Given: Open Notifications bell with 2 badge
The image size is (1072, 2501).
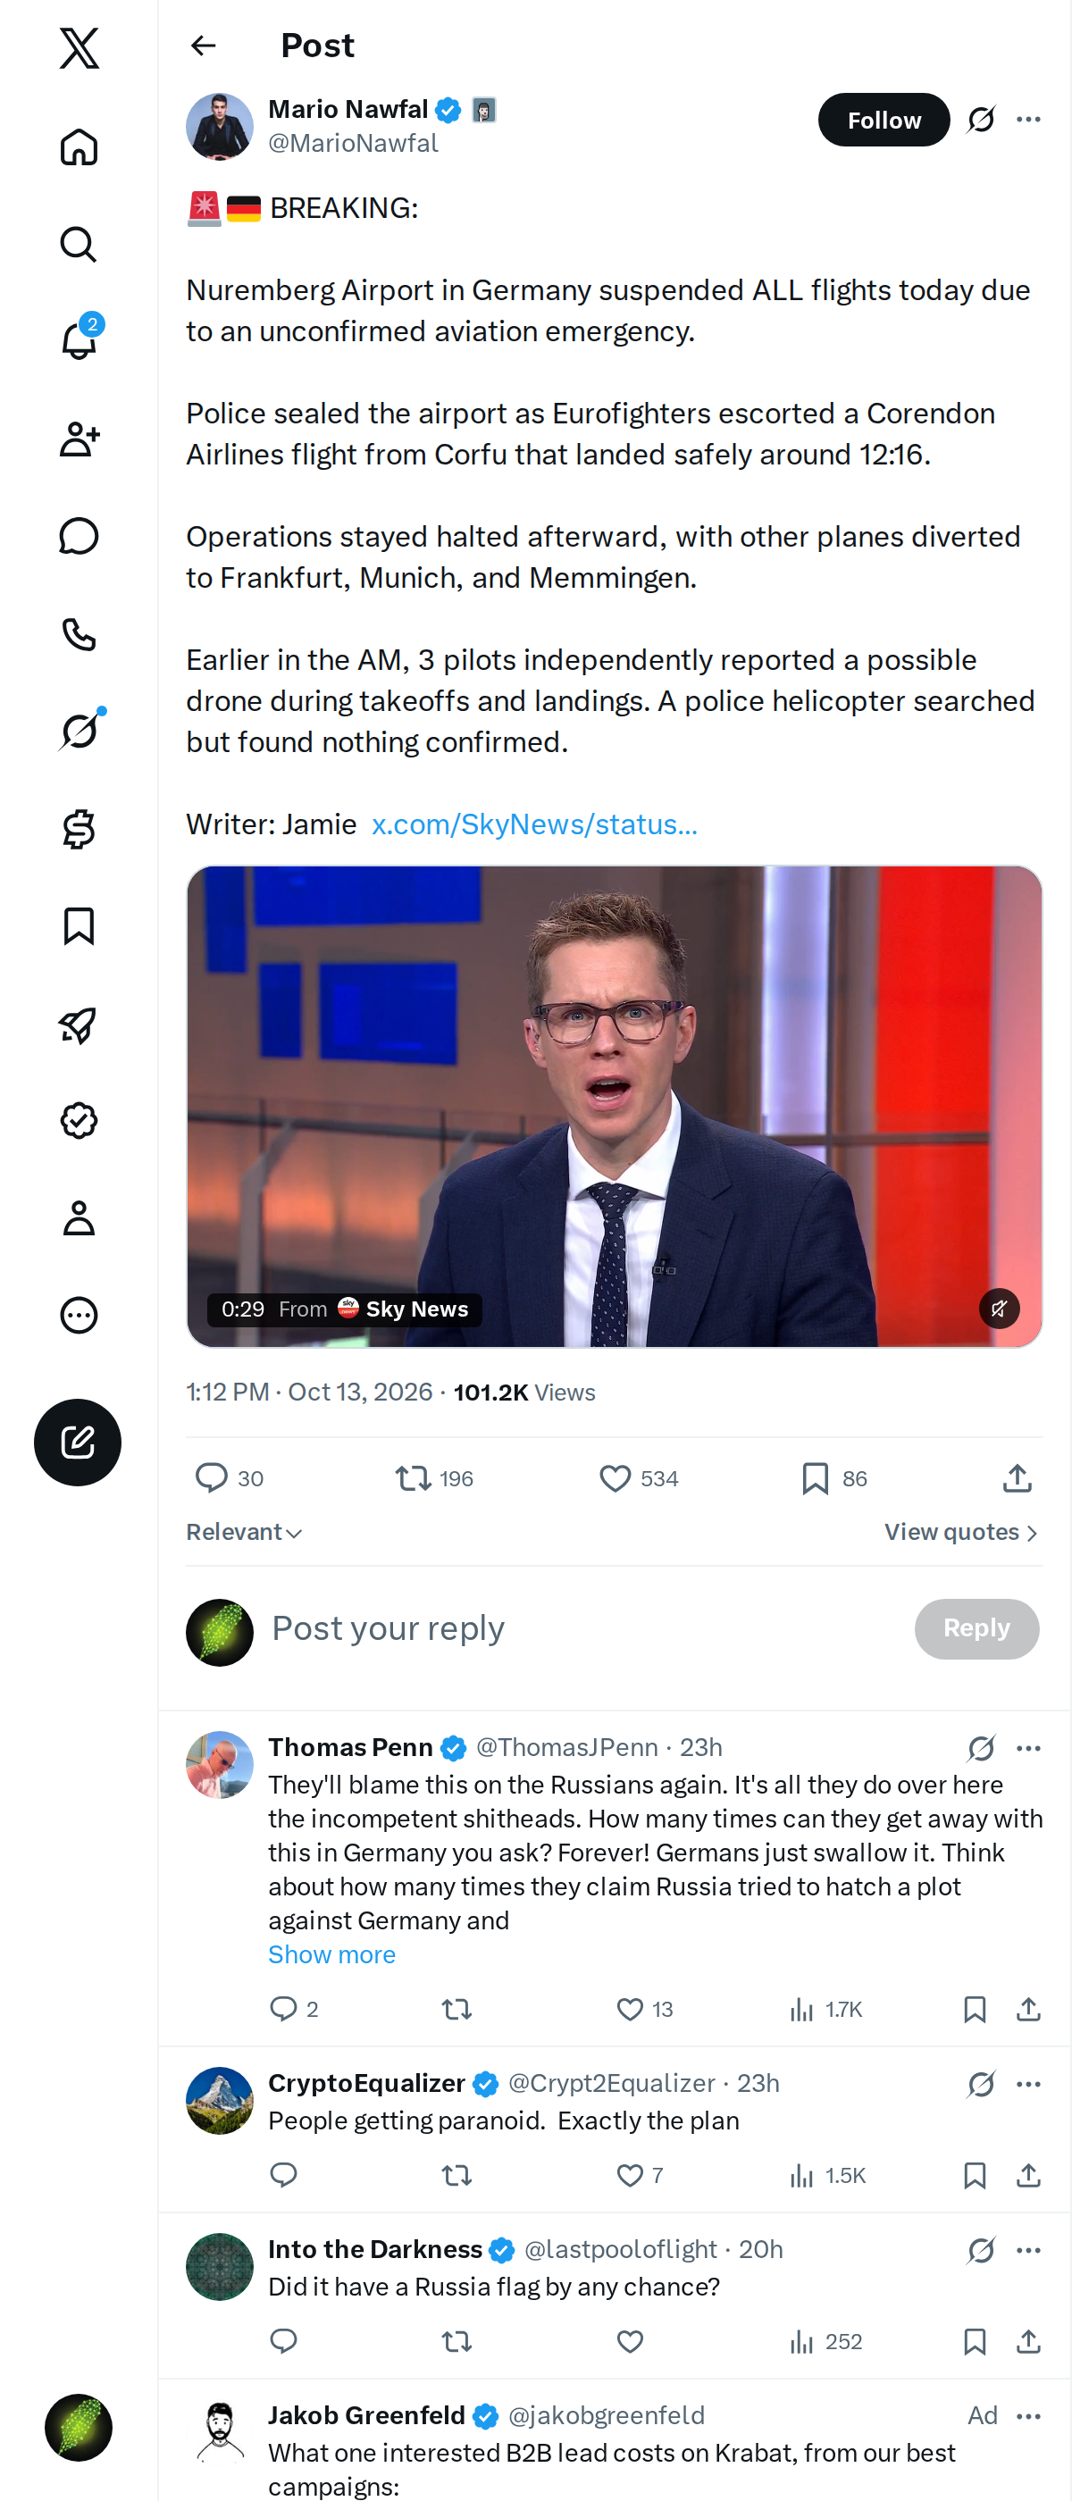Looking at the screenshot, I should click(x=79, y=339).
